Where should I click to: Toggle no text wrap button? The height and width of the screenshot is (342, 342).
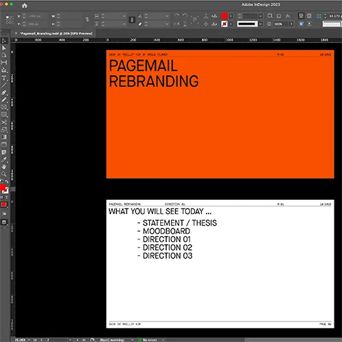point(301,16)
